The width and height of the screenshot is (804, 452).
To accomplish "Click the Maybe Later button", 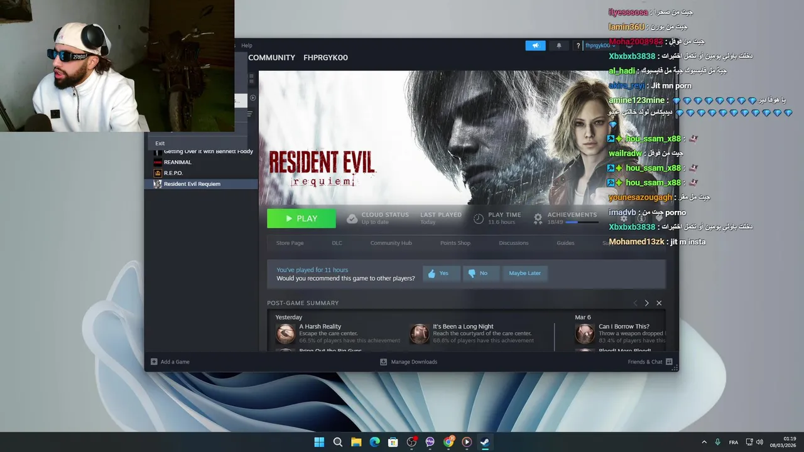I will pyautogui.click(x=524, y=273).
